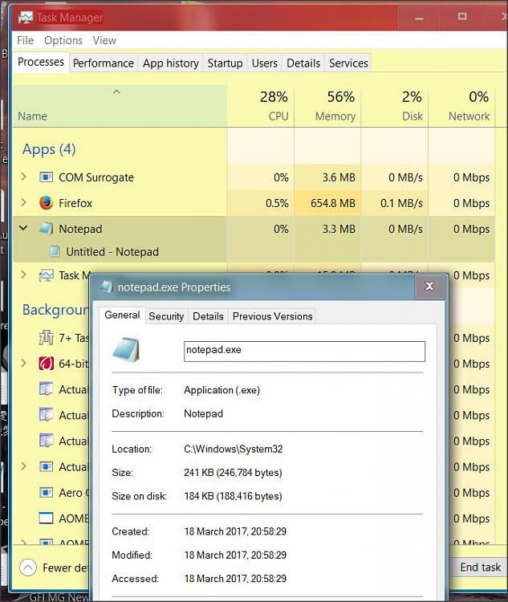Select the Processes tab
This screenshot has height=602, width=508.
[x=41, y=62]
